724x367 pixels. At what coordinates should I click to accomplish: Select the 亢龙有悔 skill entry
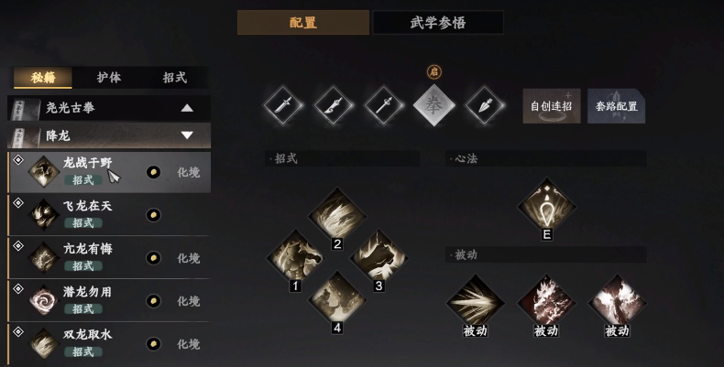click(109, 257)
